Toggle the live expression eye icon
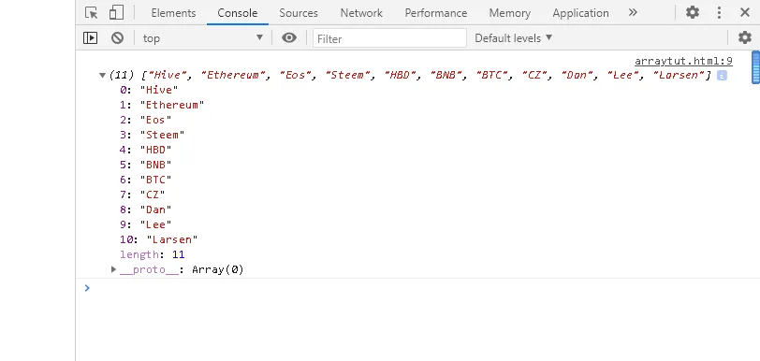This screenshot has height=361, width=760. (x=289, y=37)
